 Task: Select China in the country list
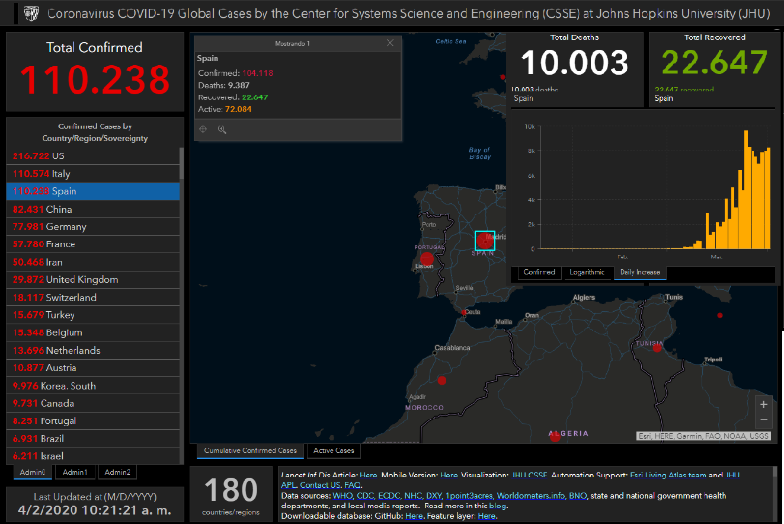(x=93, y=209)
